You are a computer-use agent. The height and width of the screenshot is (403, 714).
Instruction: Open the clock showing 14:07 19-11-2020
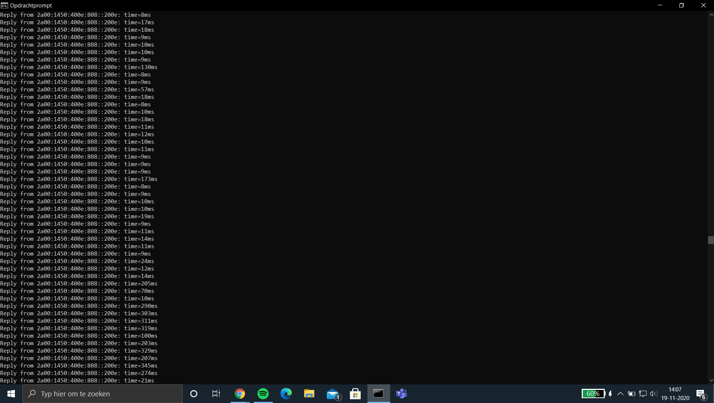tap(675, 394)
